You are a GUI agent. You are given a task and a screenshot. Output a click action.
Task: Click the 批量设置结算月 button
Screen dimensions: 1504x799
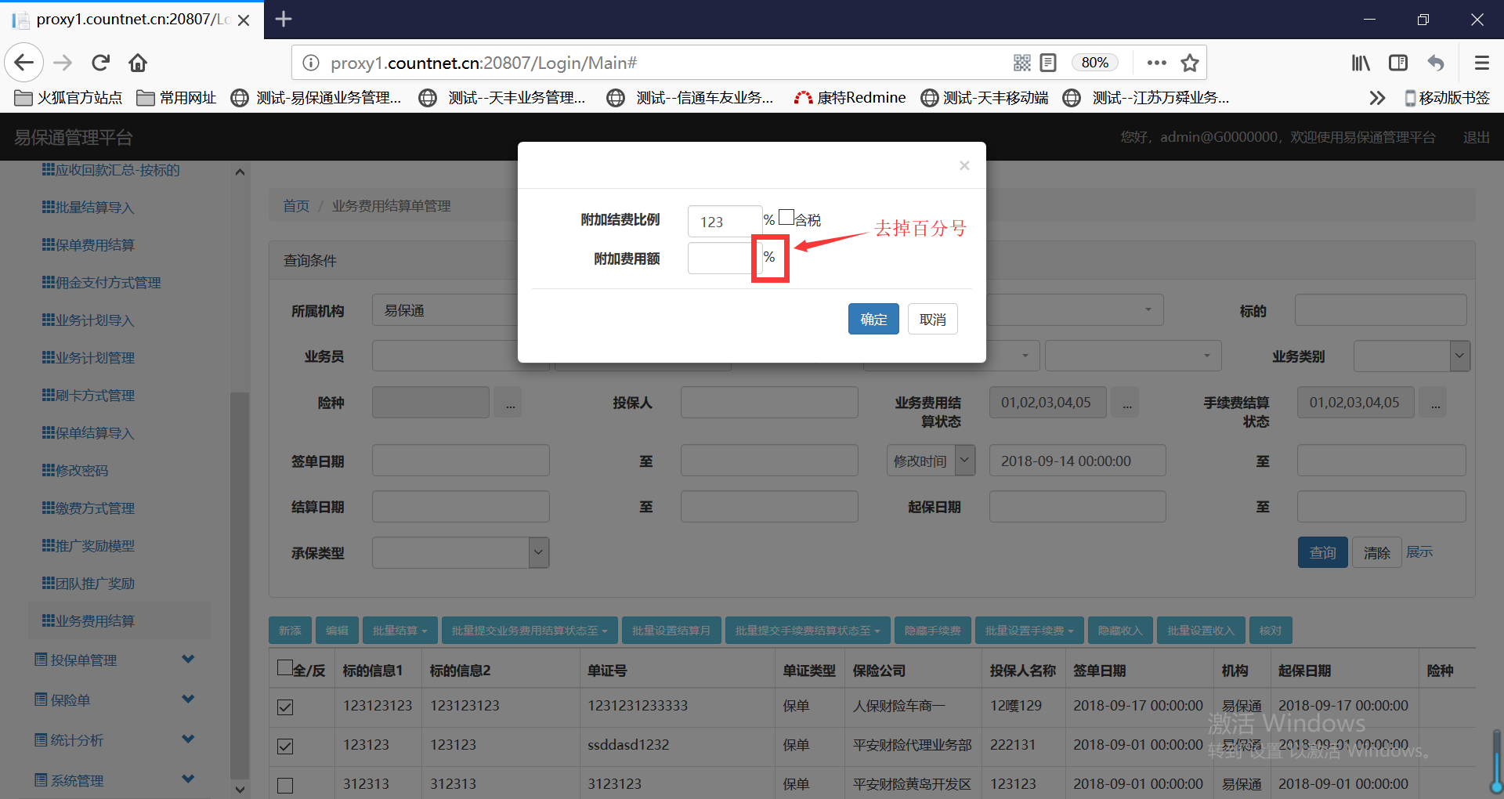[x=671, y=631]
